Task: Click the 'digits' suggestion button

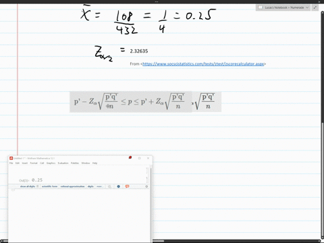Action: click(x=90, y=186)
